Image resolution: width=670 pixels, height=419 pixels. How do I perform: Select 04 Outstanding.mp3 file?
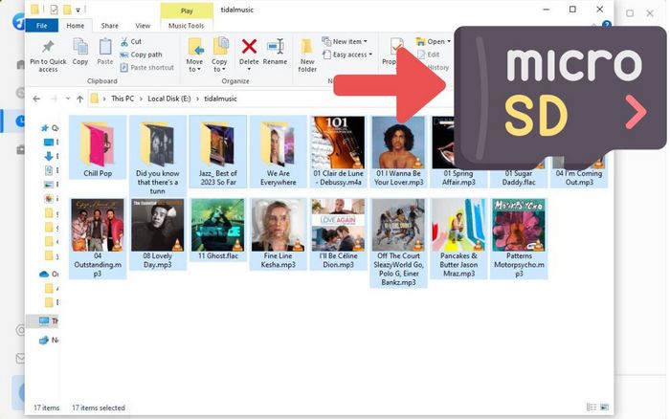pyautogui.click(x=98, y=238)
